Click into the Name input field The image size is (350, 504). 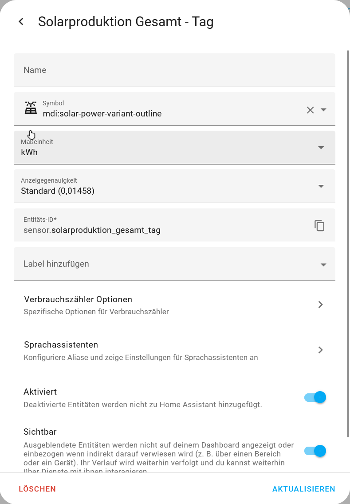tap(174, 70)
